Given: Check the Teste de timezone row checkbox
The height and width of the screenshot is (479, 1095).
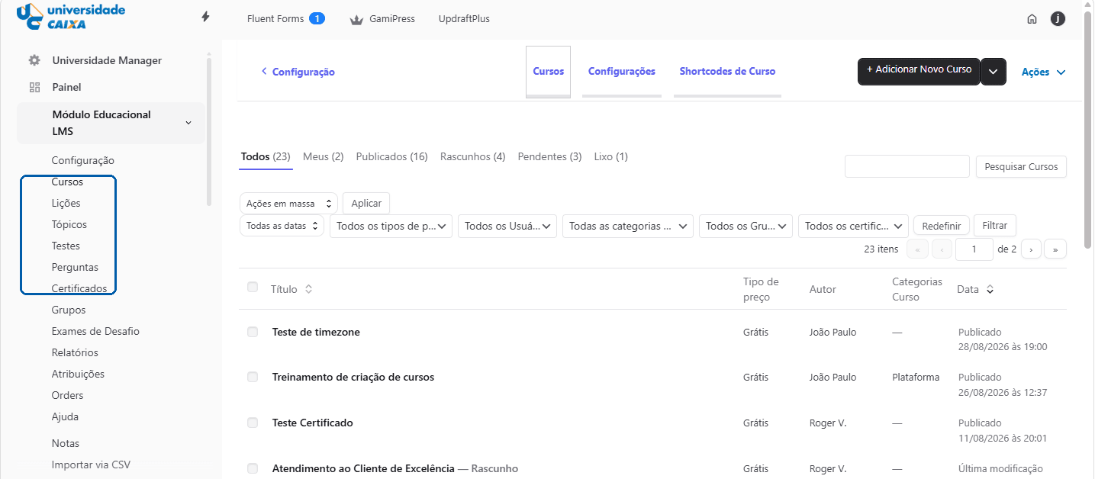Looking at the screenshot, I should point(253,332).
